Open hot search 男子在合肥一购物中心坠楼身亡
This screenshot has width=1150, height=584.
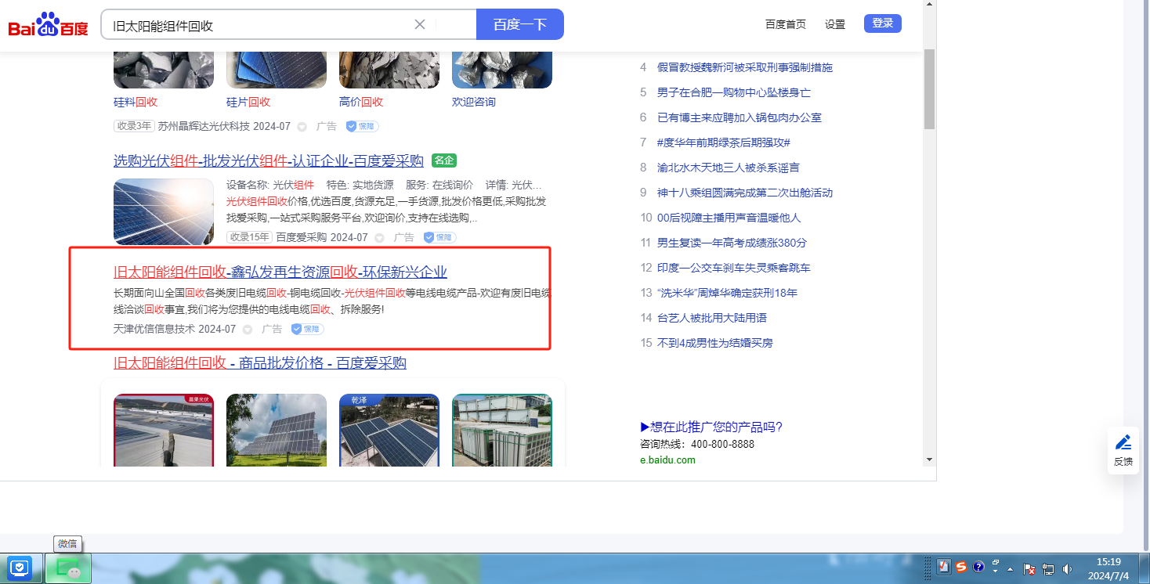coord(734,92)
